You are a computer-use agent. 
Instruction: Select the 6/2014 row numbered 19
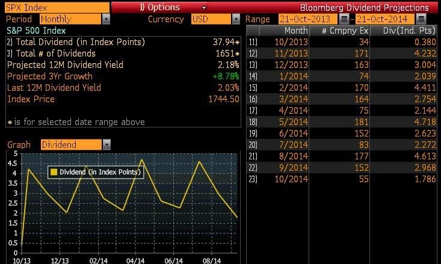pos(342,134)
